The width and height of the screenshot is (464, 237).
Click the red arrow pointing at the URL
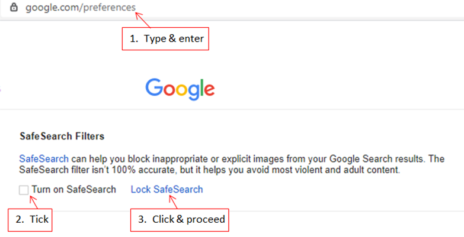click(x=143, y=20)
